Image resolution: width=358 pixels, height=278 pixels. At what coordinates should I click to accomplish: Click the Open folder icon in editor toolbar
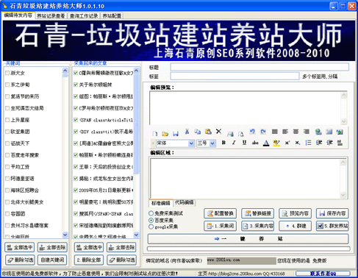tap(165, 133)
